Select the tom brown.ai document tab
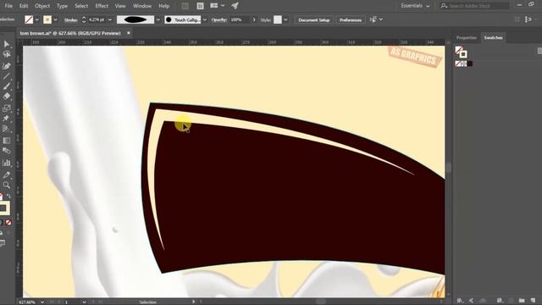542x305 pixels. 70,33
